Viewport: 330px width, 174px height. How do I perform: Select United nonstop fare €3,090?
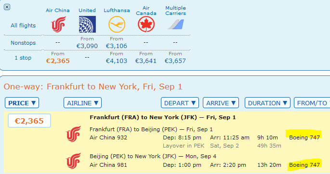87,46
